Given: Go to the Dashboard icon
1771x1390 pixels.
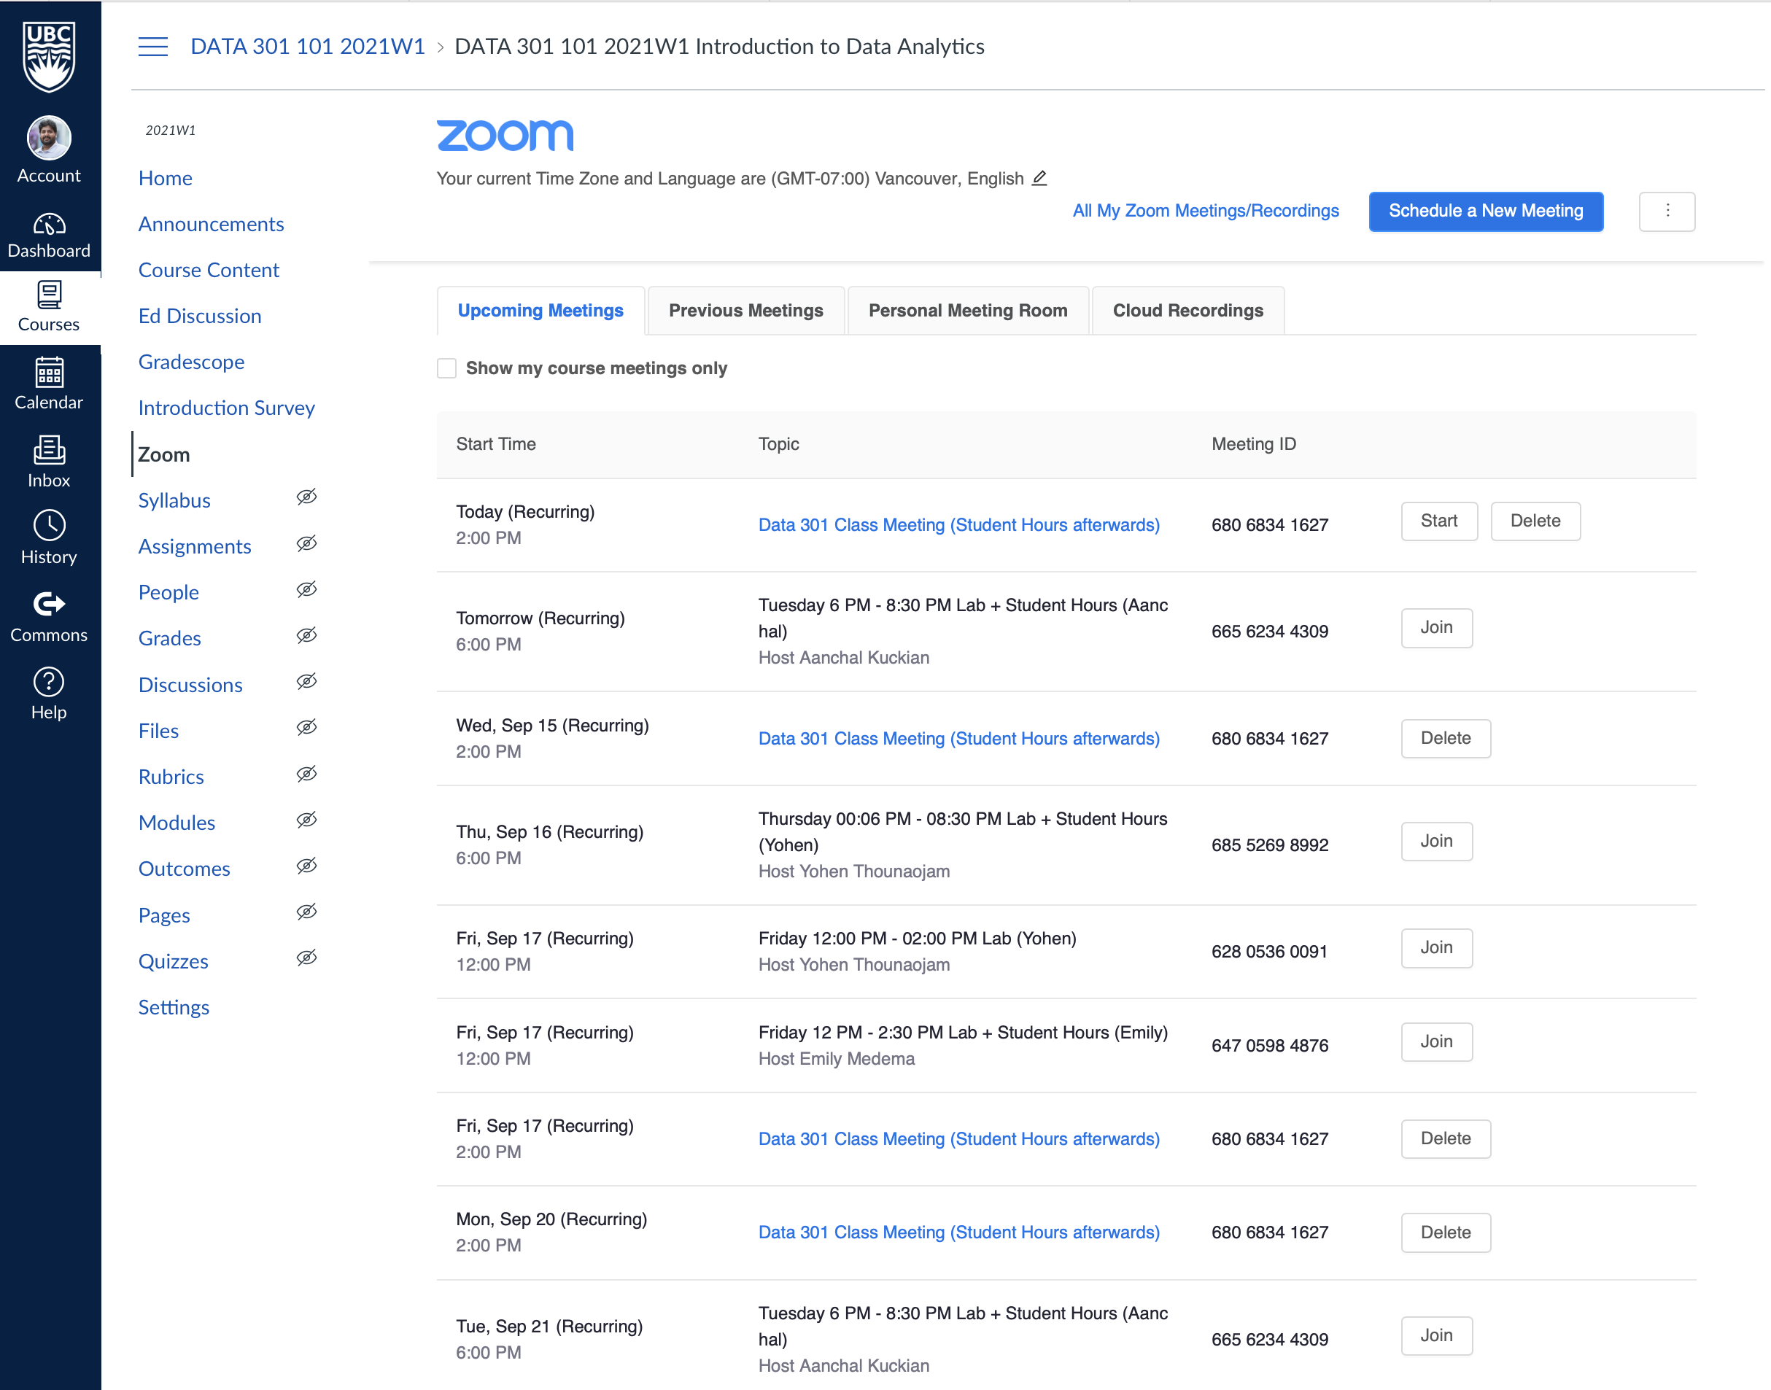Looking at the screenshot, I should pyautogui.click(x=49, y=224).
